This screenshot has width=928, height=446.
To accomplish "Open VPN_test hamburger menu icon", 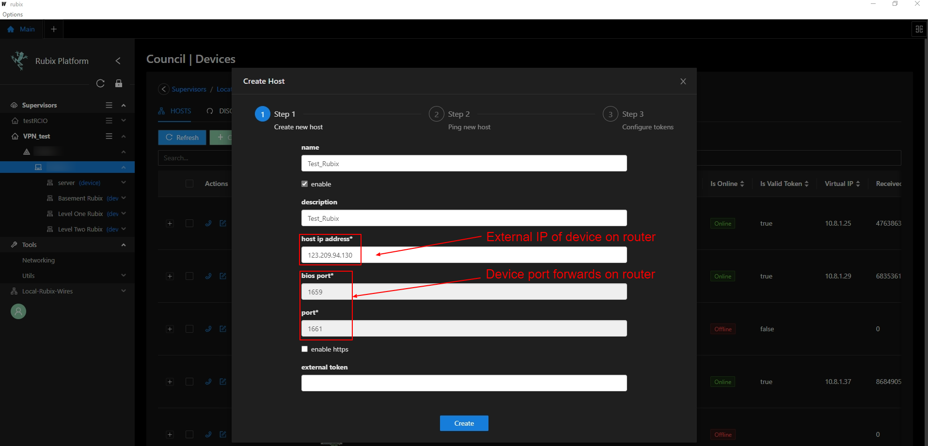I will (x=109, y=136).
